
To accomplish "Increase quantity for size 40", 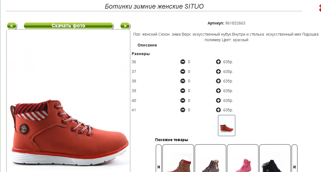I will (x=218, y=100).
